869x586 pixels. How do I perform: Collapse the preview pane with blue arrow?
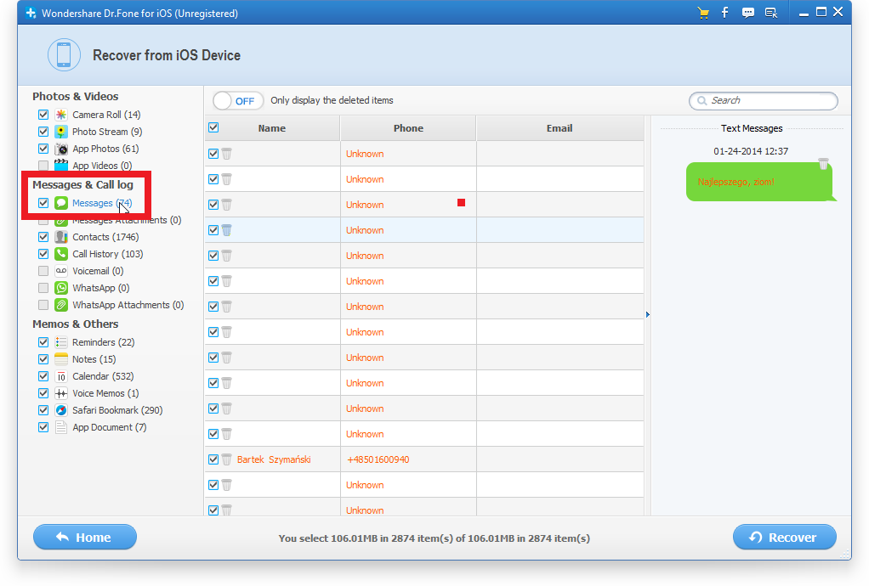point(648,315)
